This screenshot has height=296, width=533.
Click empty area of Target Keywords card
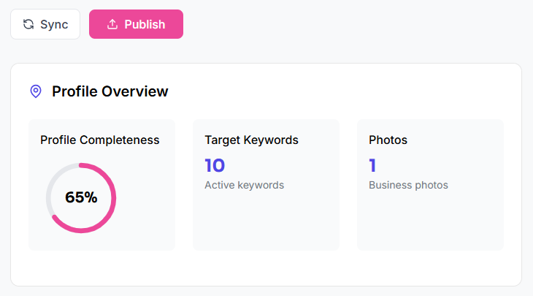click(x=266, y=223)
